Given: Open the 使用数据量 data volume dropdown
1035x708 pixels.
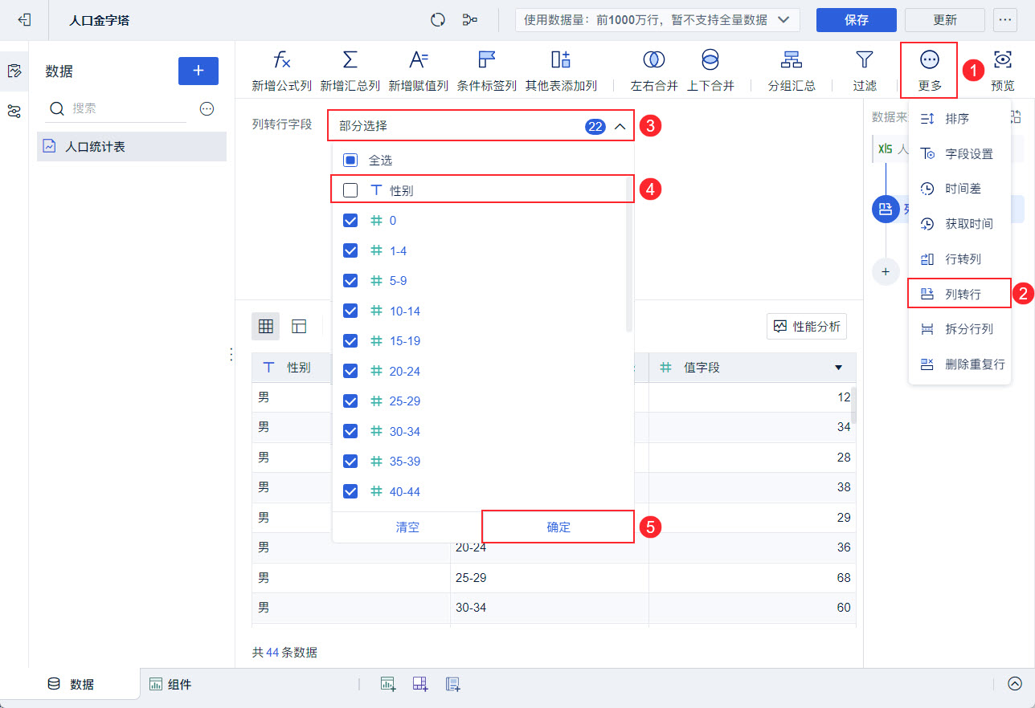Looking at the screenshot, I should click(x=657, y=20).
